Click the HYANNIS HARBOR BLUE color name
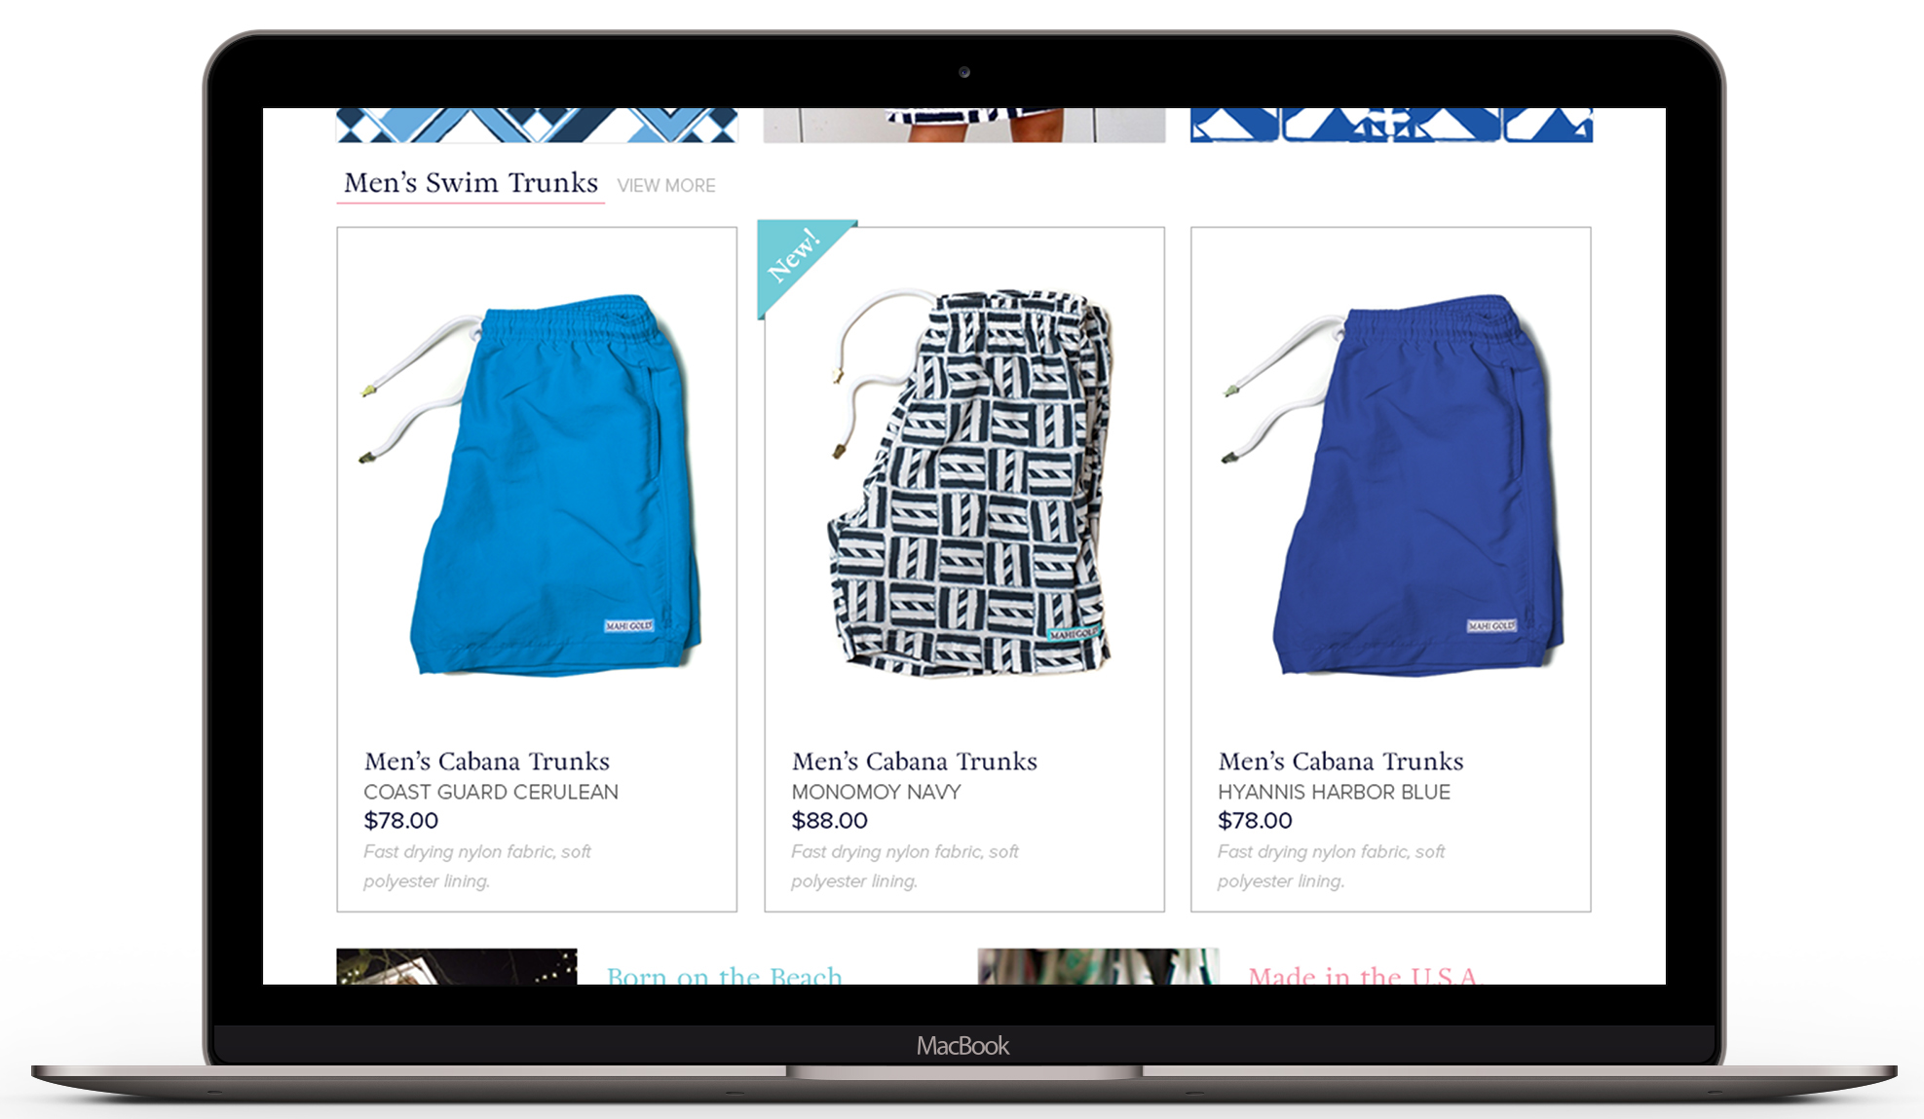Image resolution: width=1924 pixels, height=1119 pixels. pos(1334,792)
